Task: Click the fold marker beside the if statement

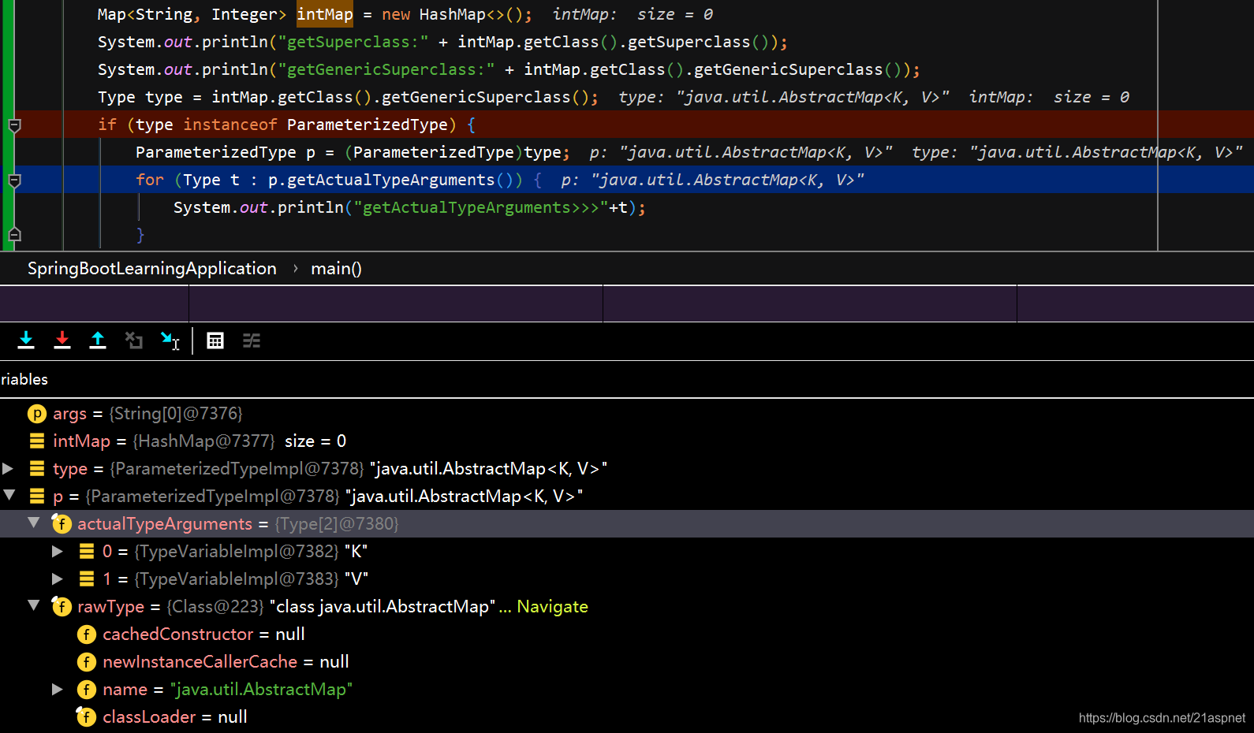Action: point(14,125)
